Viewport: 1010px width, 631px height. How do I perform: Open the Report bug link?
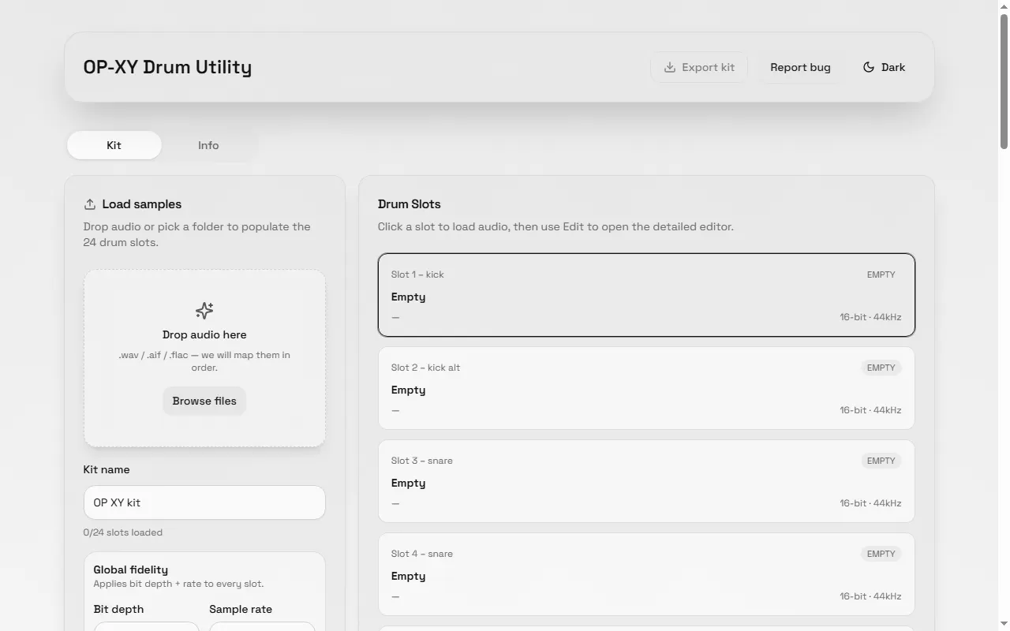(800, 67)
